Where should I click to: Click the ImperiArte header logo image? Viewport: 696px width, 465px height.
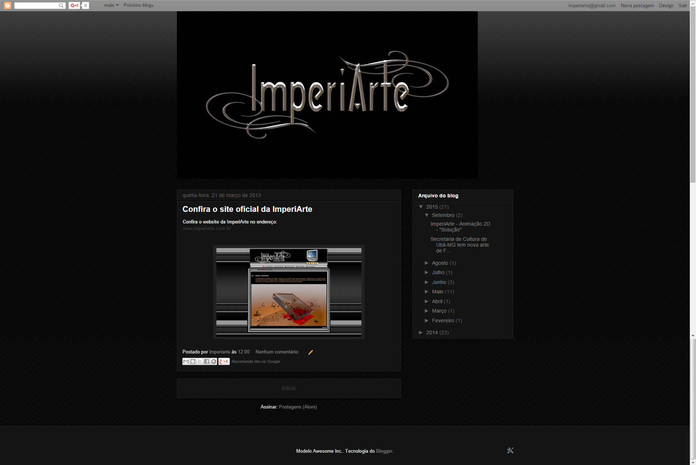(x=327, y=95)
